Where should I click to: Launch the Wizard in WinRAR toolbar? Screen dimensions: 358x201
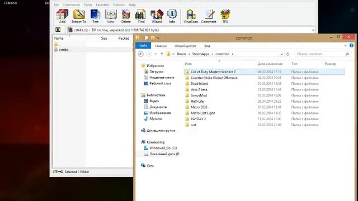[x=157, y=16]
